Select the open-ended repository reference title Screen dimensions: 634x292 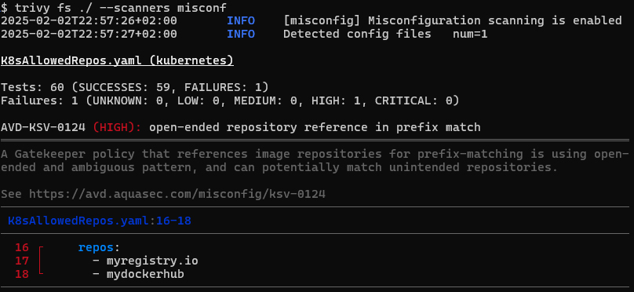pyautogui.click(x=315, y=127)
